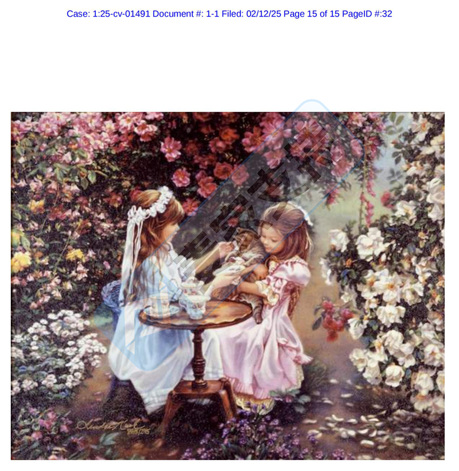Click the case number 1:25-cv-01491 in header

121,14
